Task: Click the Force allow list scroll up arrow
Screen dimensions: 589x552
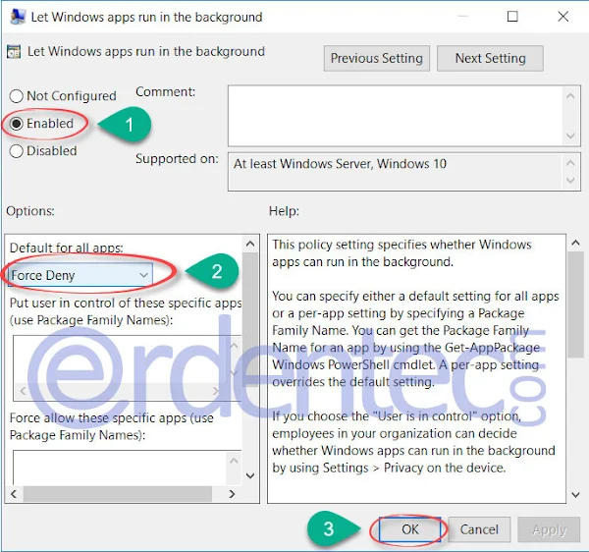Action: point(234,461)
